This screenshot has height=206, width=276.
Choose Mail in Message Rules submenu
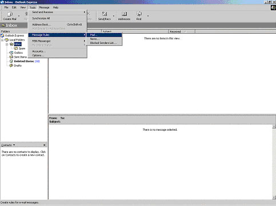pyautogui.click(x=104, y=35)
